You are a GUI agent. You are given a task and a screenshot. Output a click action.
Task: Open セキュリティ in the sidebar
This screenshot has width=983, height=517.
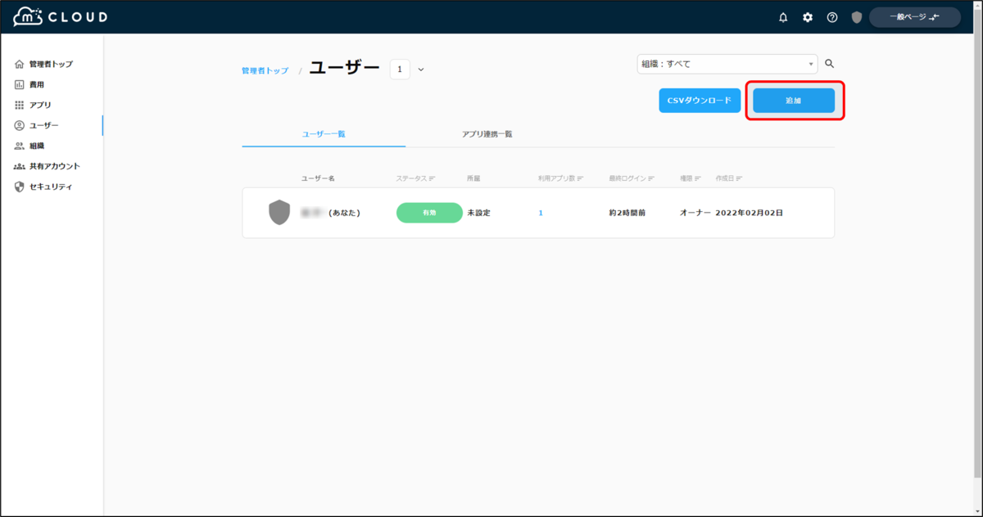point(52,187)
